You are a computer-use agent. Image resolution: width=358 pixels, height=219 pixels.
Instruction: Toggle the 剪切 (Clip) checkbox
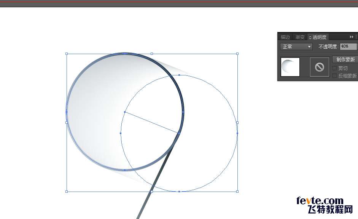coord(334,68)
